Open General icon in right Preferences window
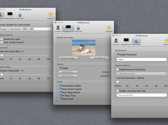 tap(116, 42)
